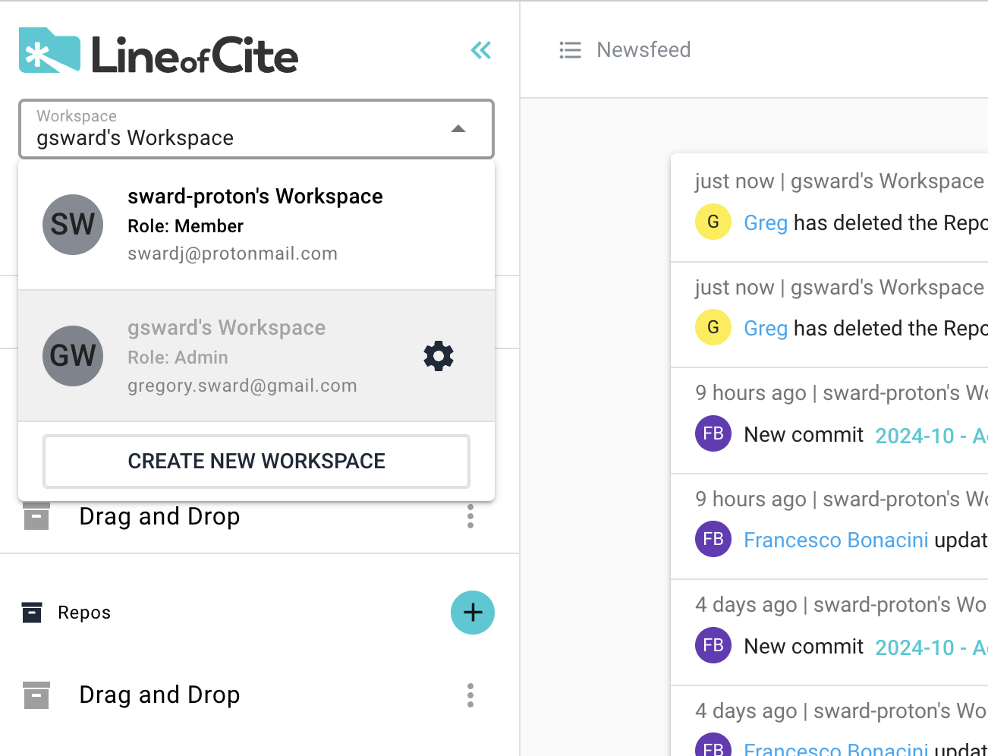Add a new repo with plus button

coord(472,613)
